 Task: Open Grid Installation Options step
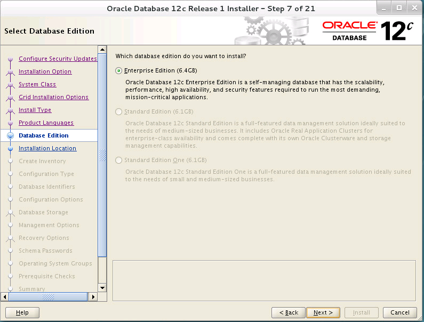pos(53,97)
